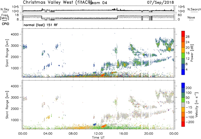
Task: Click the "18" frequency axis tick
Action: click(x=17, y=15)
